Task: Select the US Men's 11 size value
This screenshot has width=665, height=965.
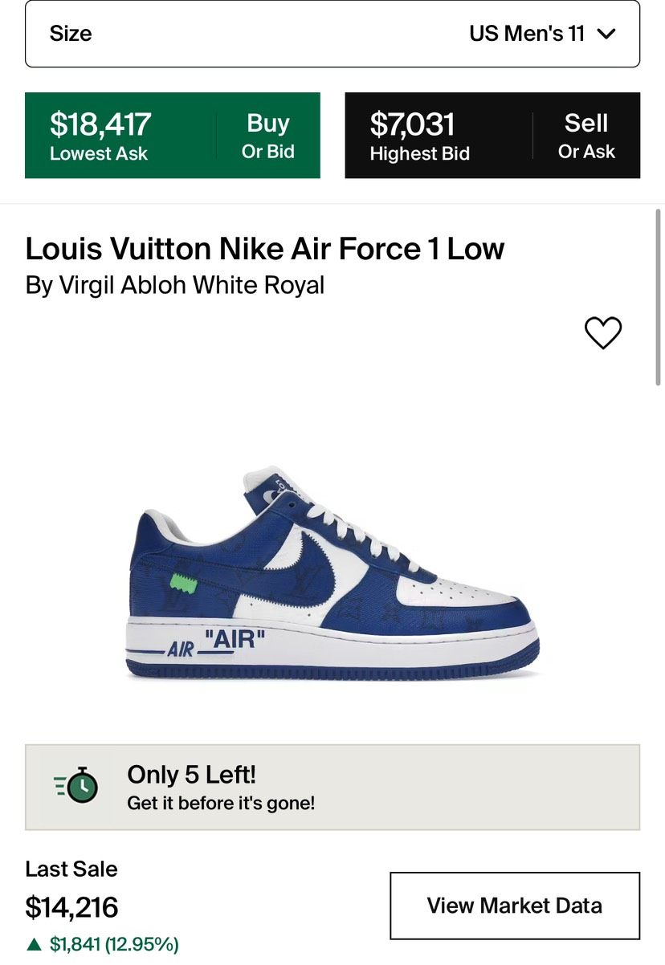Action: point(527,34)
